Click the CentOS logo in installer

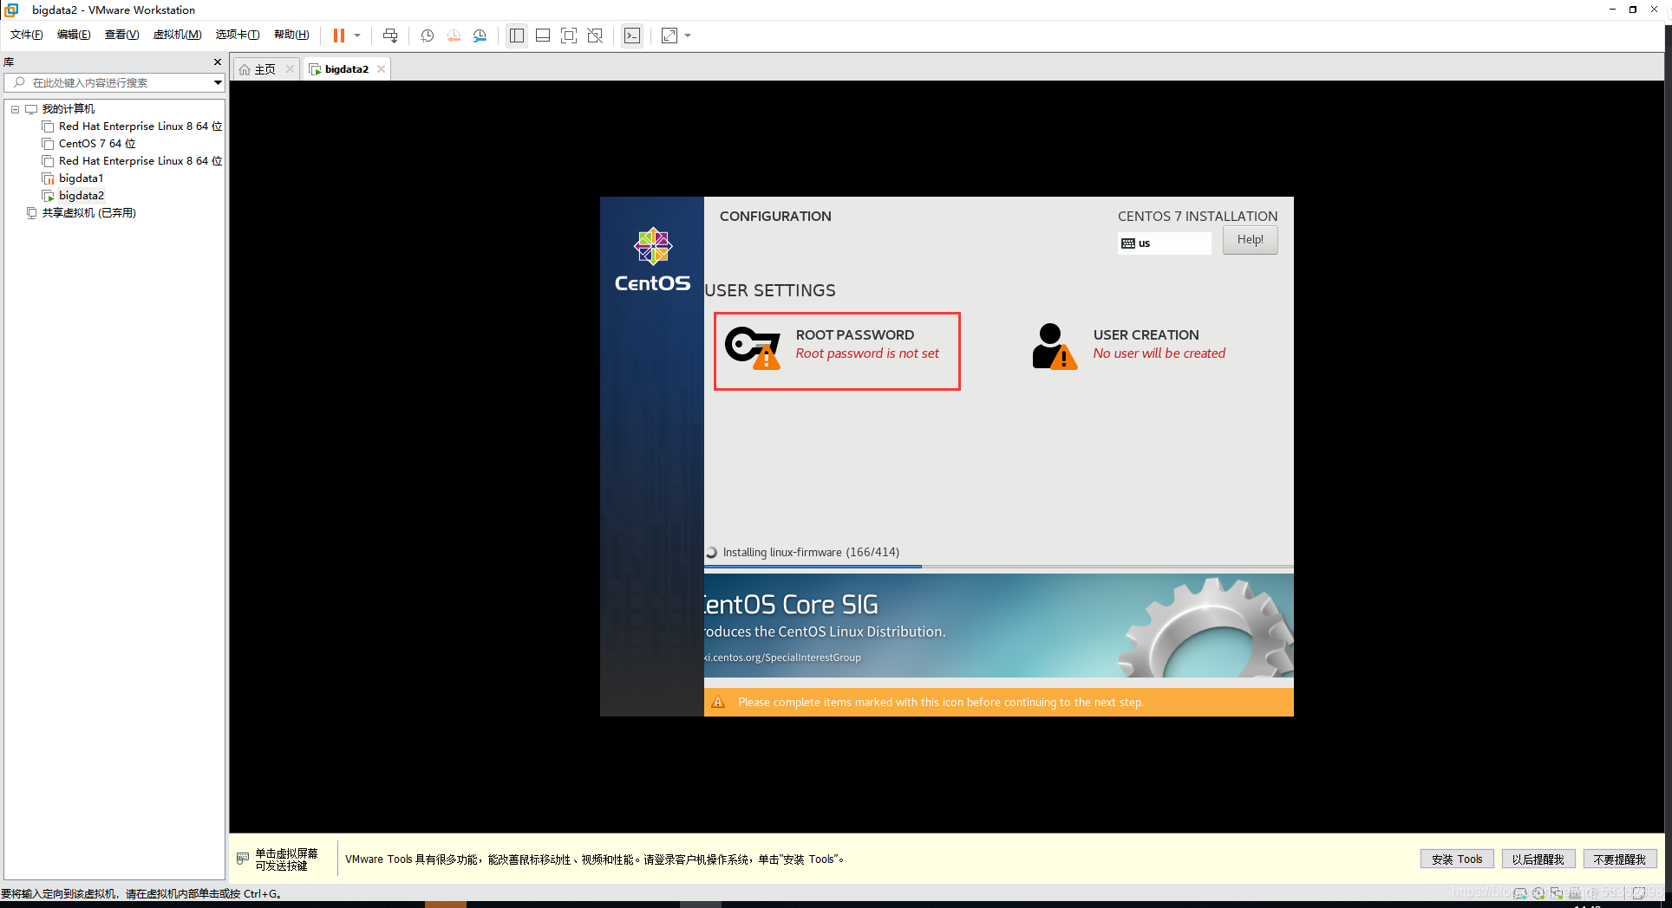point(653,260)
